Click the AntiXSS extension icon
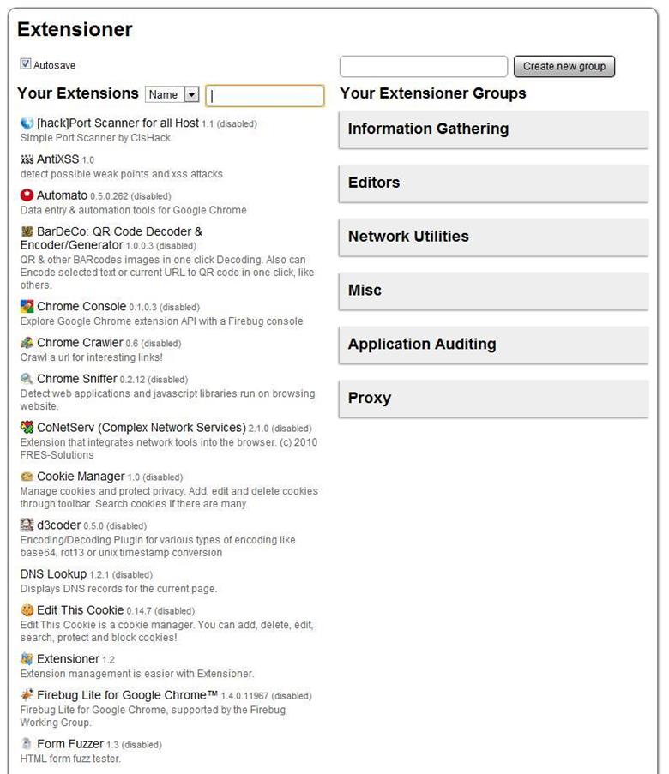The width and height of the screenshot is (669, 774). coord(27,159)
